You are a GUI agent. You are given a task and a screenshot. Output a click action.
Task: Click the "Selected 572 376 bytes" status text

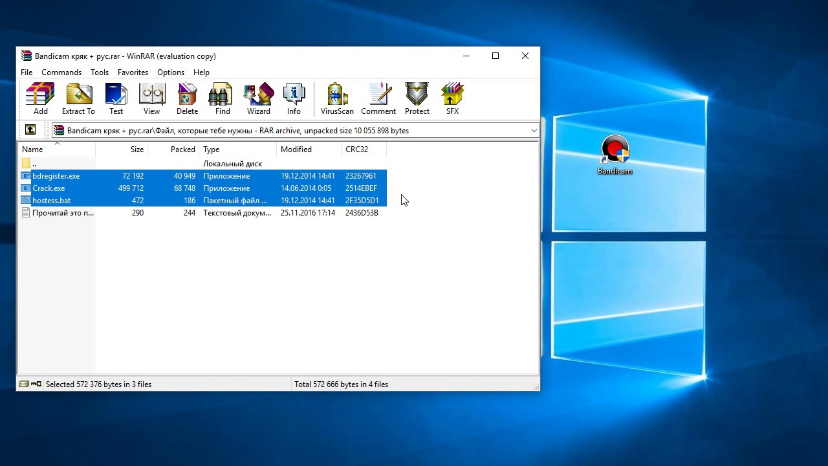tap(98, 384)
